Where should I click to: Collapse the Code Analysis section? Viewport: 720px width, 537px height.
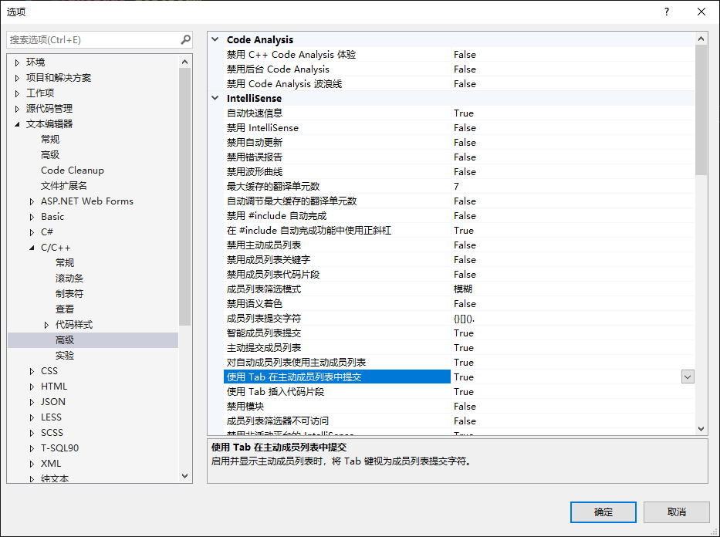coord(214,39)
